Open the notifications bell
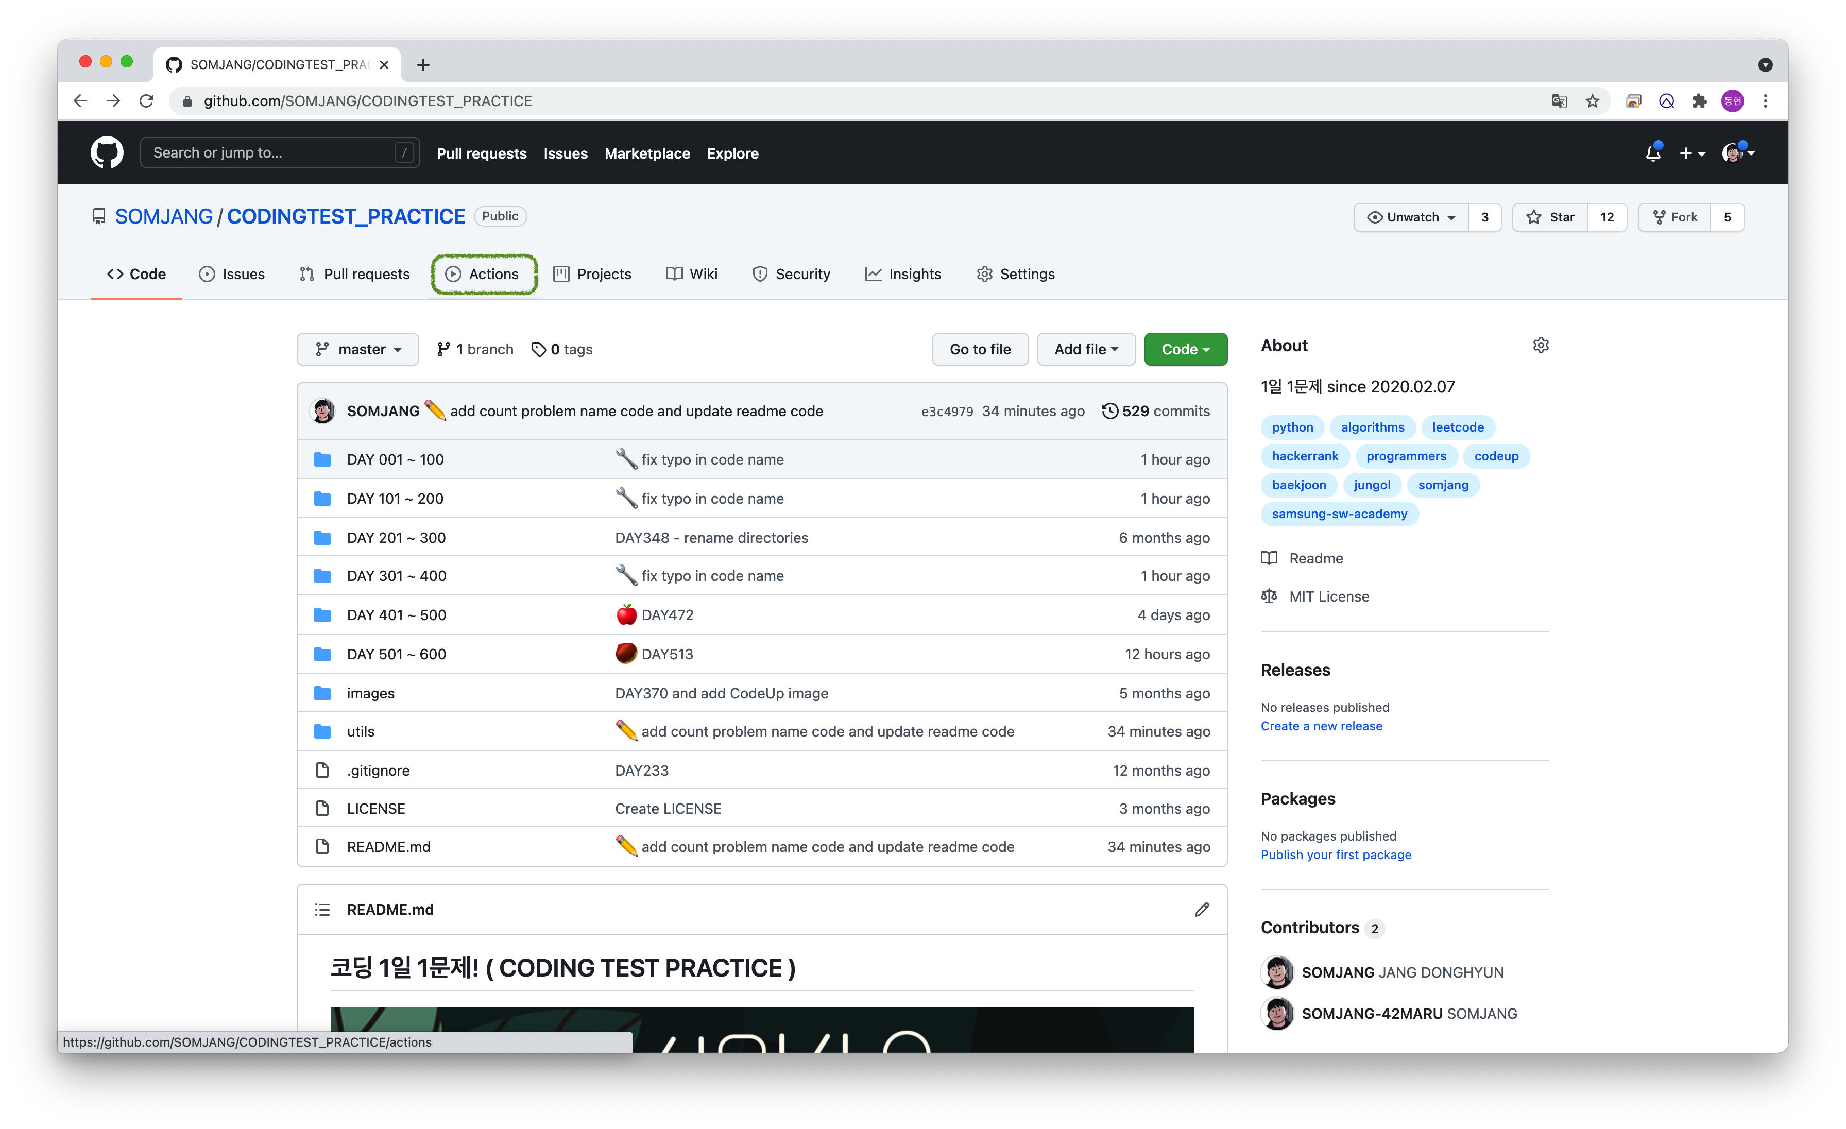Image resolution: width=1846 pixels, height=1129 pixels. tap(1653, 153)
